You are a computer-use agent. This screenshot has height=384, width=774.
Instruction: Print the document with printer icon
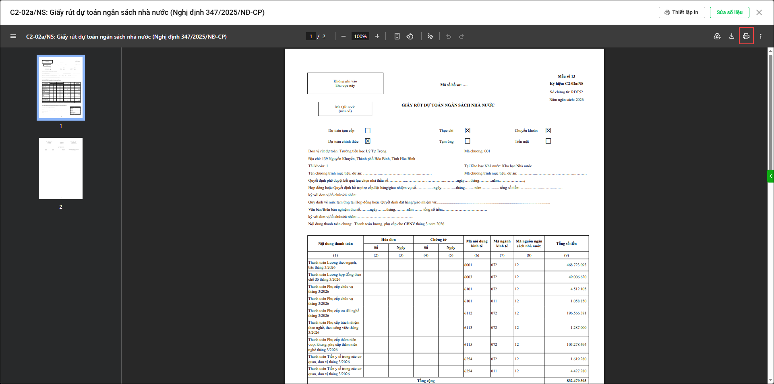coord(746,37)
